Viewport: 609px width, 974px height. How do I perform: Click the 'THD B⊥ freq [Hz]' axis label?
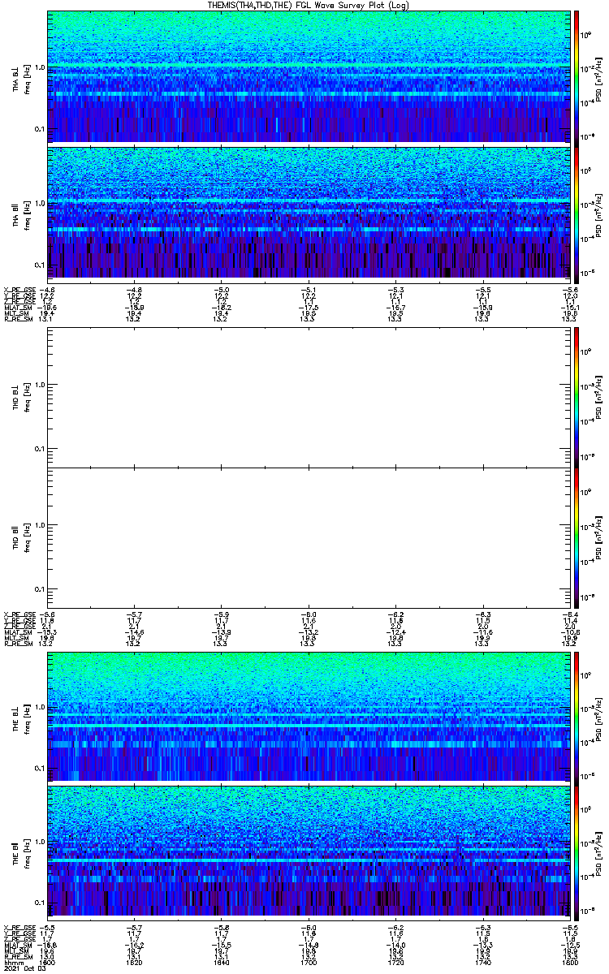(x=21, y=398)
